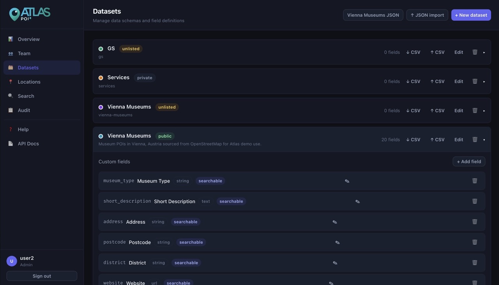499x285 pixels.
Task: Upload CSV to the GS dataset
Action: 437,52
